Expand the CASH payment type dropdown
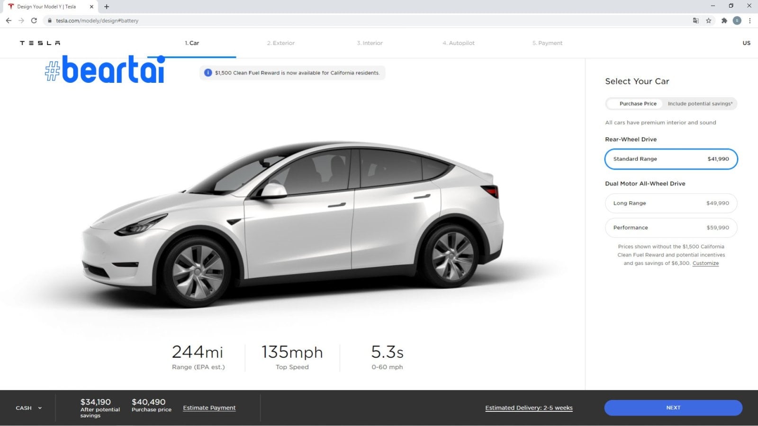This screenshot has width=758, height=426. (29, 408)
